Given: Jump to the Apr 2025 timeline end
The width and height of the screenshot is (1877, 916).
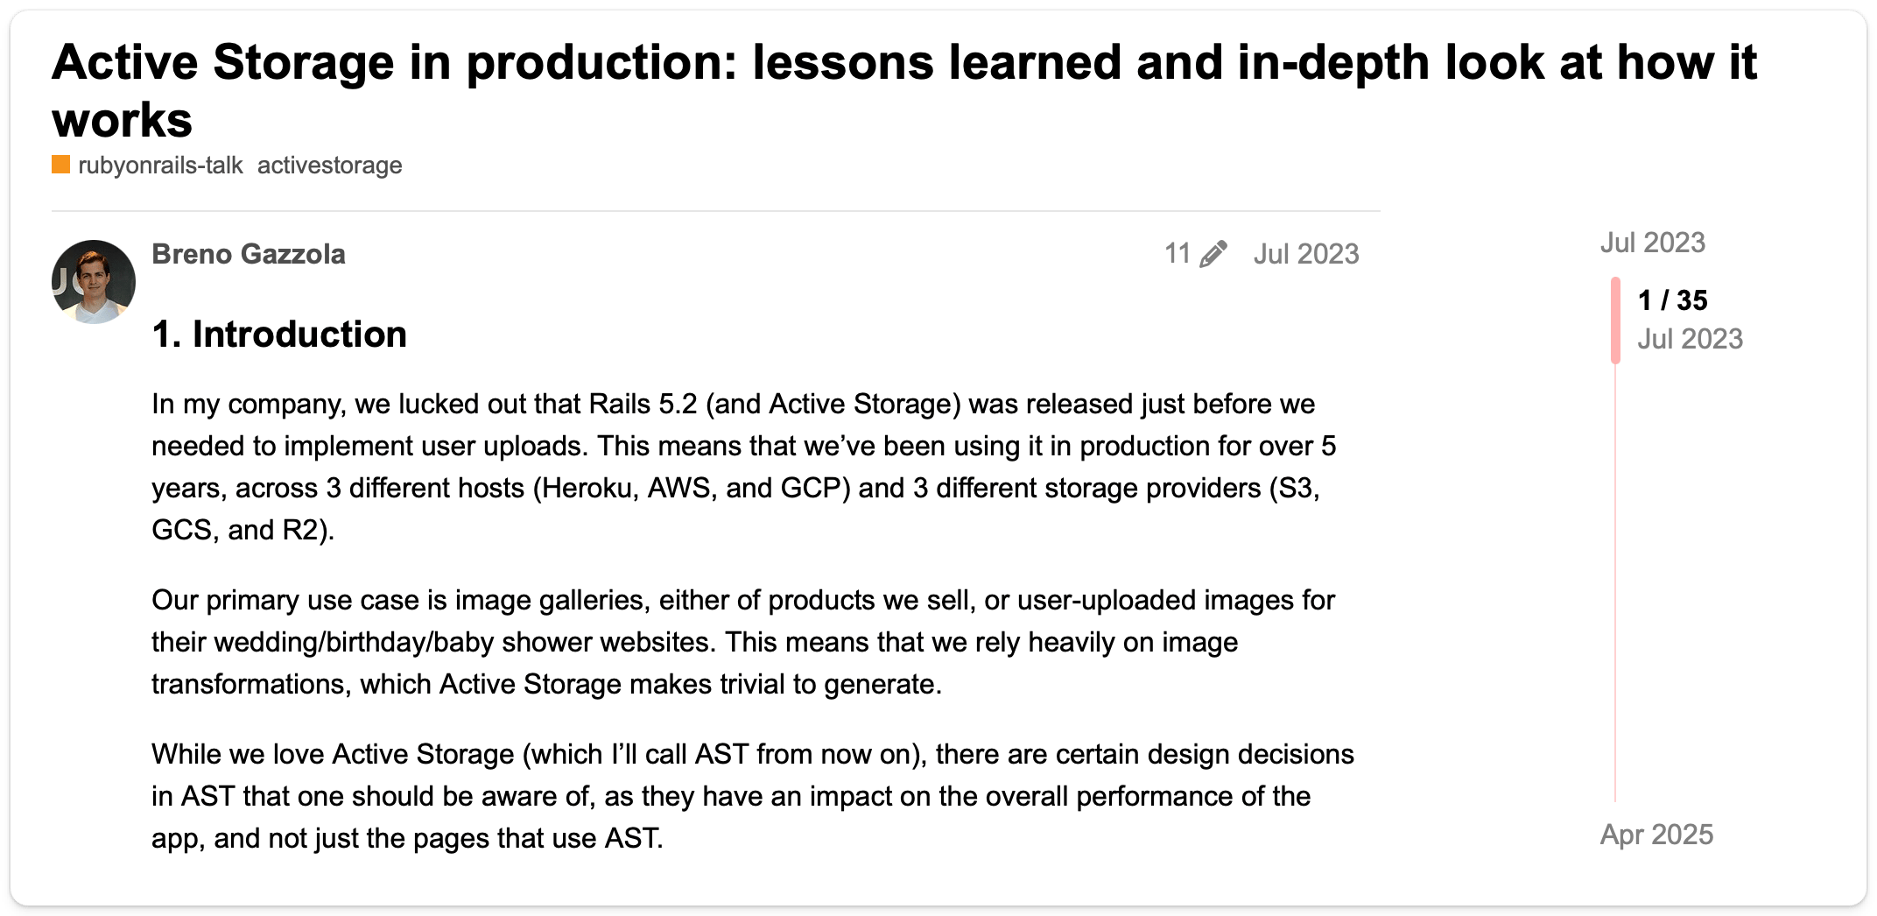Looking at the screenshot, I should coord(1656,835).
